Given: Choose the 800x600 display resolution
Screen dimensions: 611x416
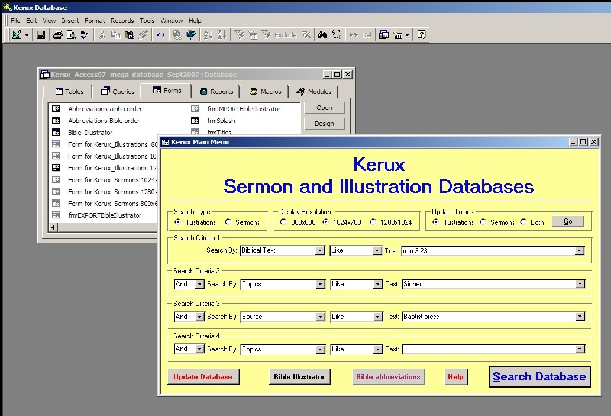Looking at the screenshot, I should [x=283, y=222].
